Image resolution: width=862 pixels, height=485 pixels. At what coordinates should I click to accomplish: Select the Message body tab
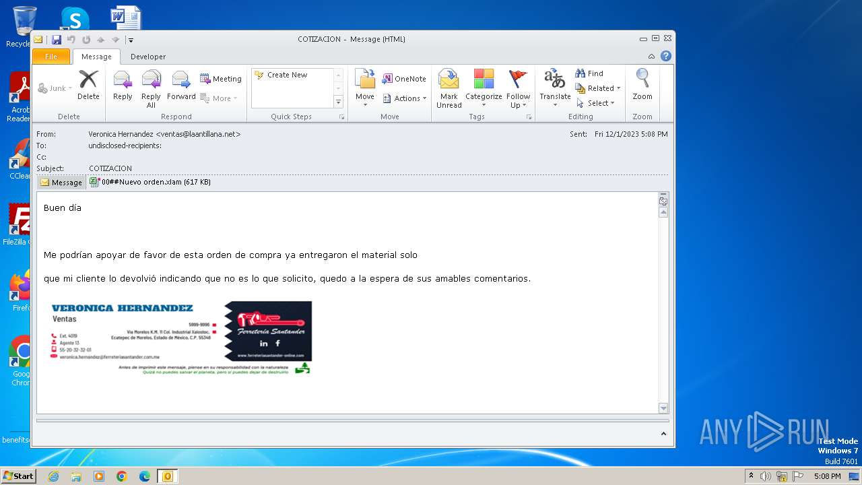(61, 183)
